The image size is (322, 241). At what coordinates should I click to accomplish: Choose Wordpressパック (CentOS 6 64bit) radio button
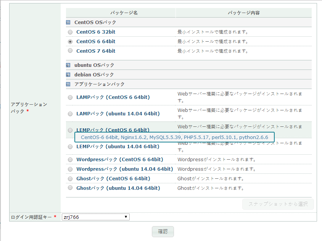pos(70,160)
